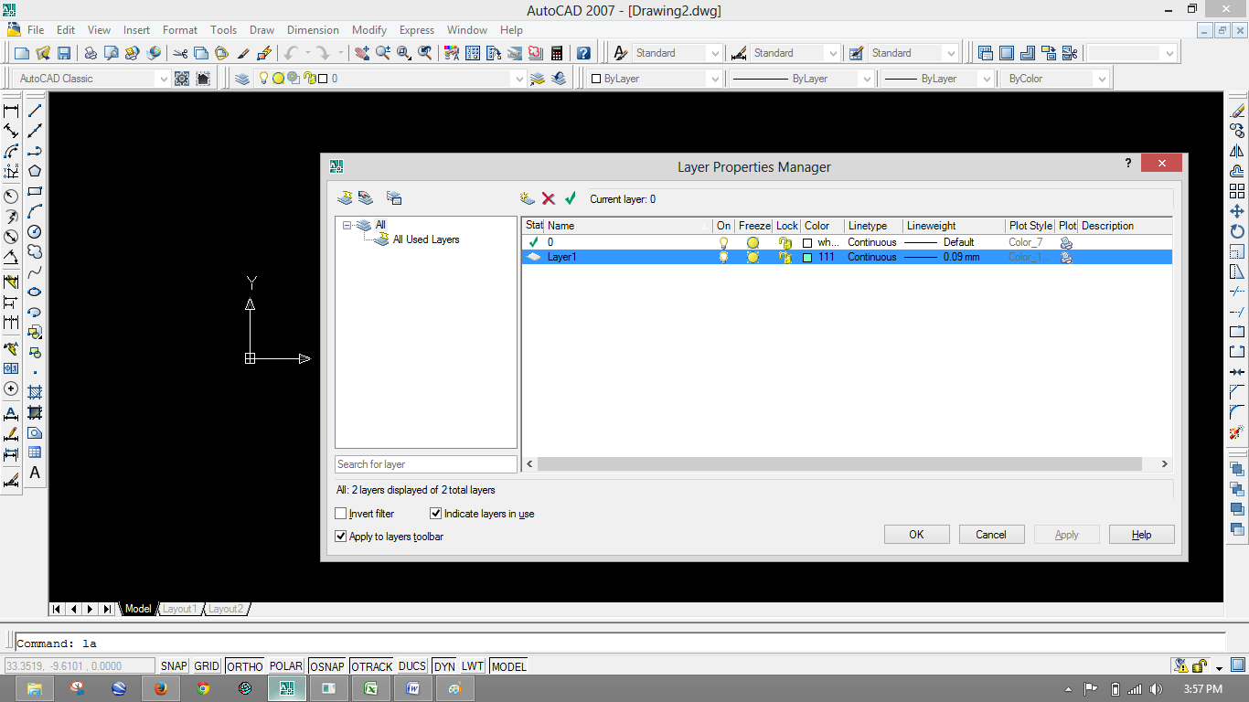Click the red X Delete Layer icon

point(549,198)
